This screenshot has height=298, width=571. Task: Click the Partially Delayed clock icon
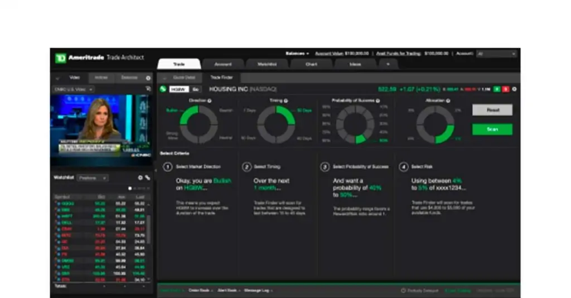(x=403, y=291)
